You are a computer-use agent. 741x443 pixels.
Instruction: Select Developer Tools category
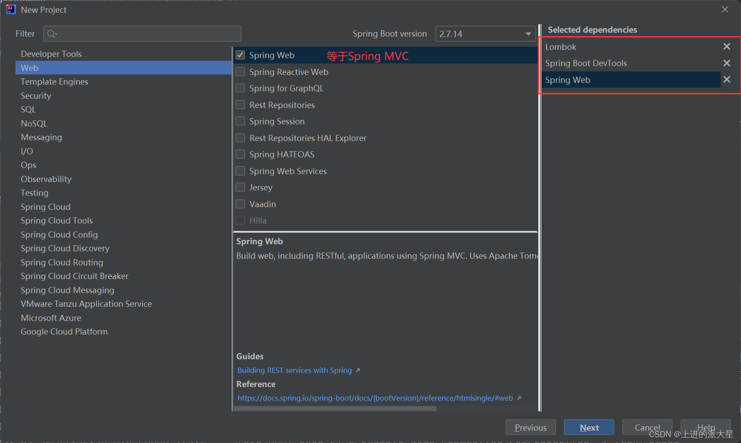coord(123,54)
